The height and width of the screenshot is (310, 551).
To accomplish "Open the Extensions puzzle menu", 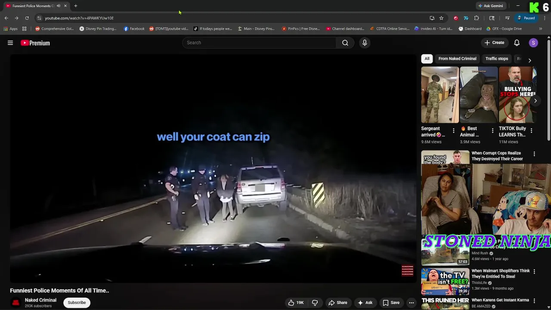I will (476, 18).
